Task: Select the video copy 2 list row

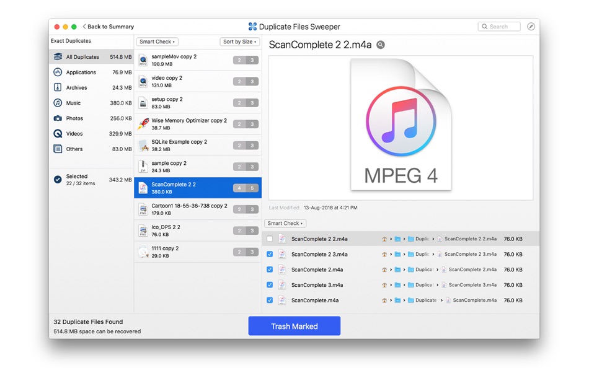Action: coord(198,82)
